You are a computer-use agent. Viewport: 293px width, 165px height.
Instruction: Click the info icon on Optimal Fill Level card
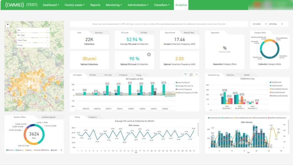coord(149,54)
